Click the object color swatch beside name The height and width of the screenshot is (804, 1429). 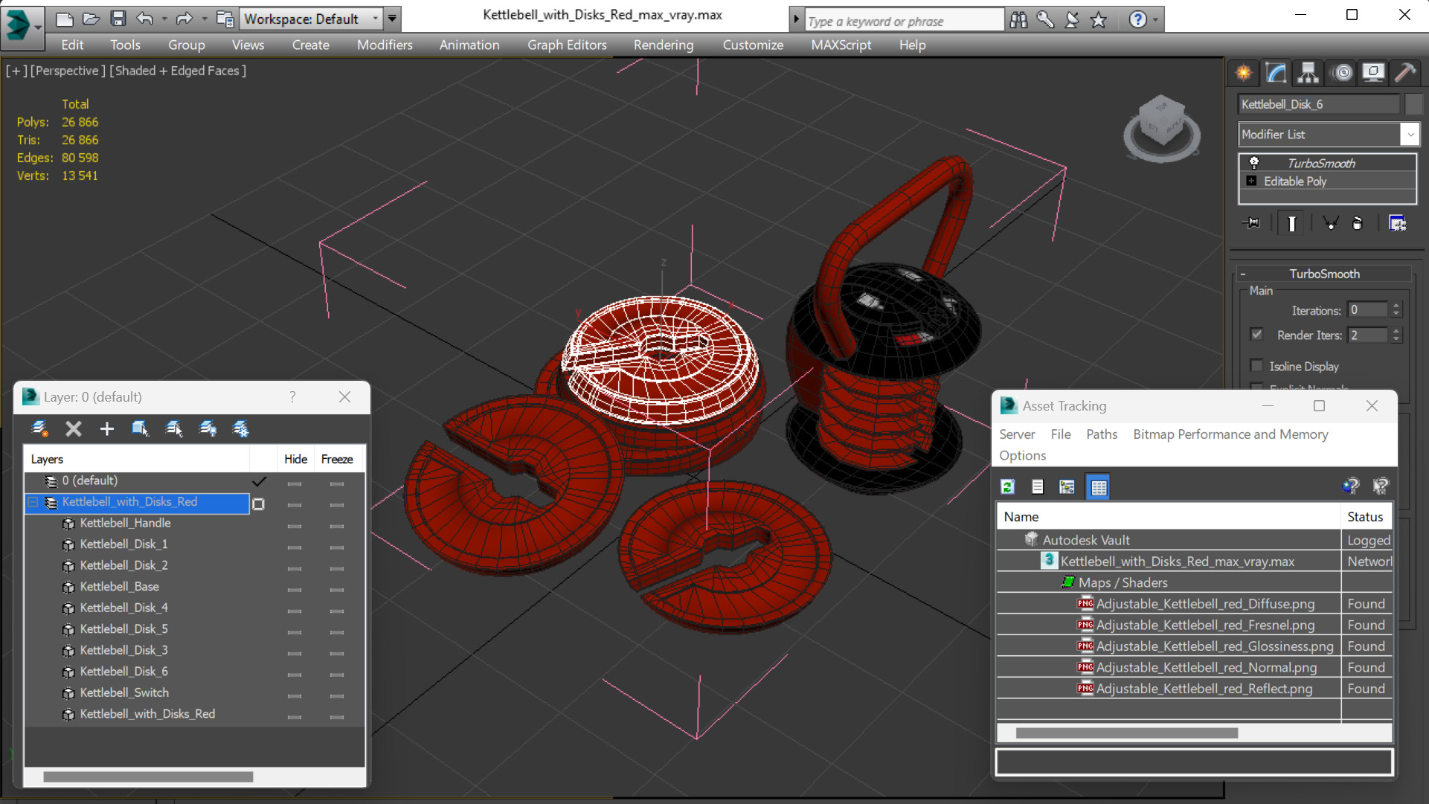(x=1413, y=104)
